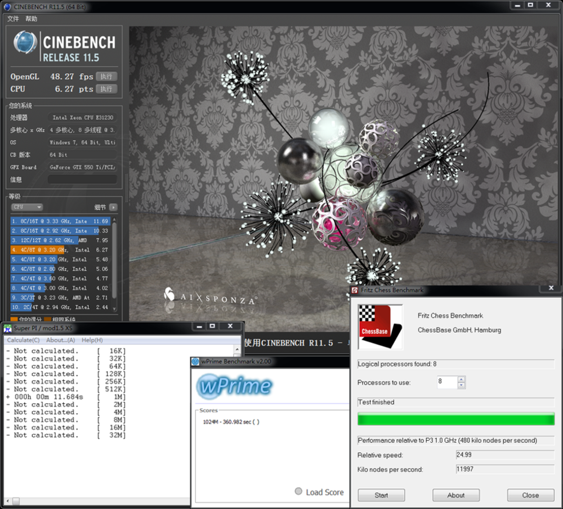
Task: Increase Processors to use with up arrow
Action: tap(462, 379)
